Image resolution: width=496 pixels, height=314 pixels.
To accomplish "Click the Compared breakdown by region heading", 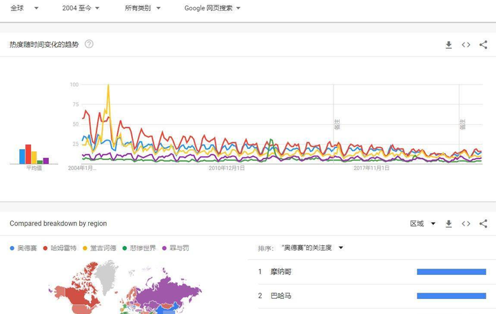I will 58,223.
